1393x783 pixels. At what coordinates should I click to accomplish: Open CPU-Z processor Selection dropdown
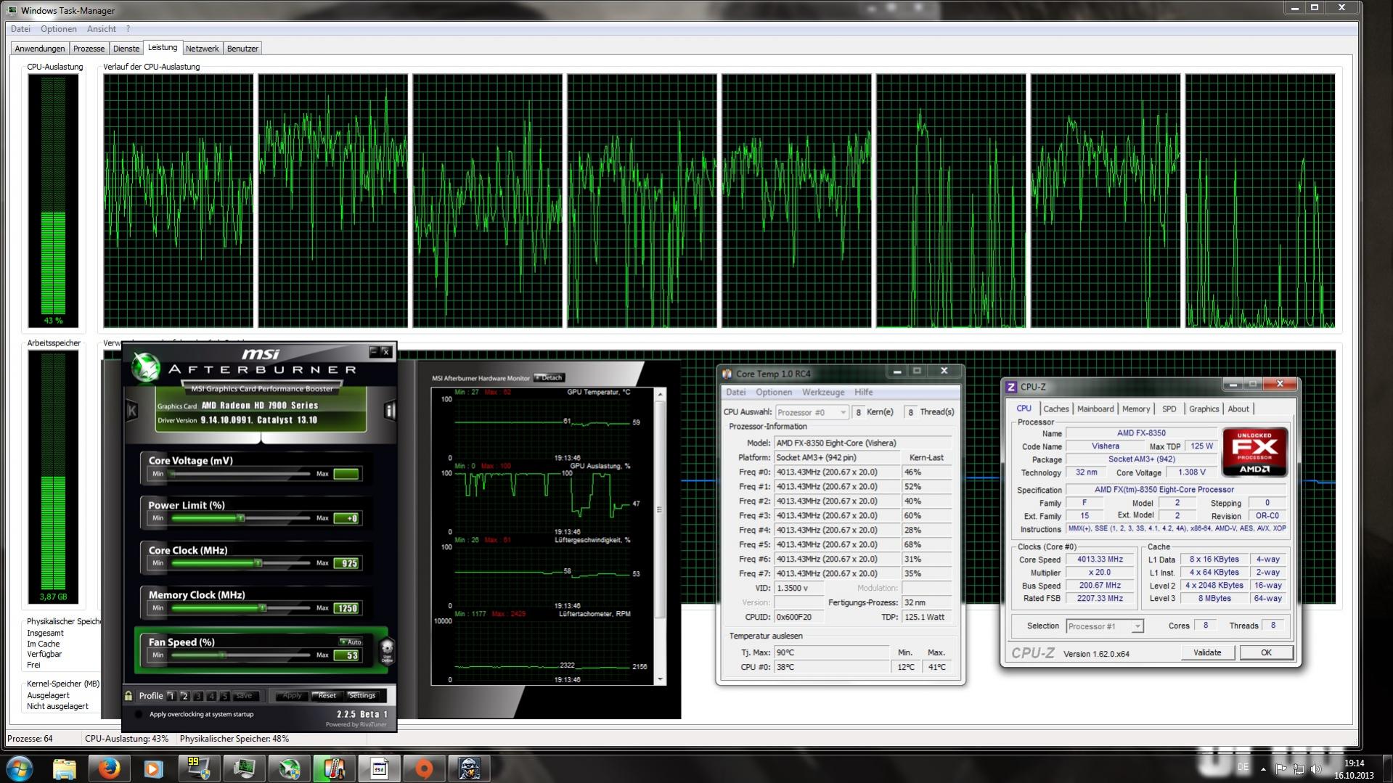coord(1104,626)
